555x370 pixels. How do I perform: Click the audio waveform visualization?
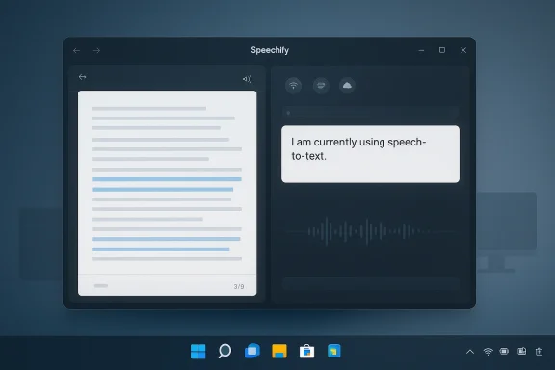point(370,231)
